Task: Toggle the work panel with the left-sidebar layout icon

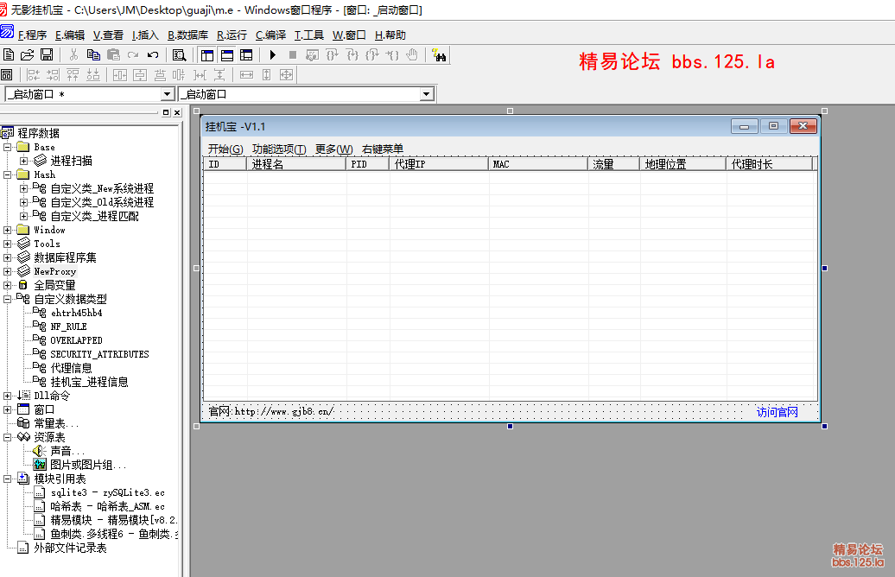Action: coord(207,54)
